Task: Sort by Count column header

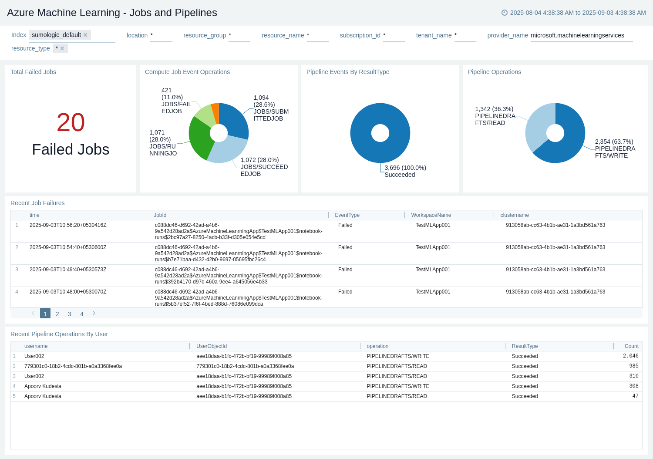Action: (632, 346)
